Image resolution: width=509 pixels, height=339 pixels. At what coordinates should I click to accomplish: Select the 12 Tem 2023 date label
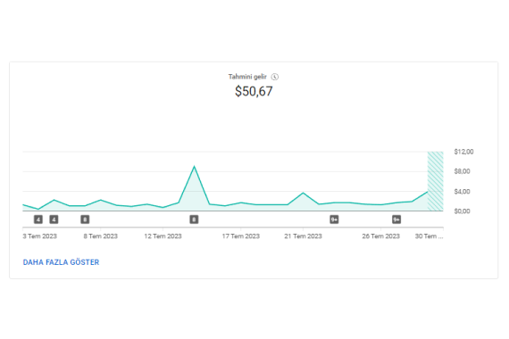tap(163, 236)
